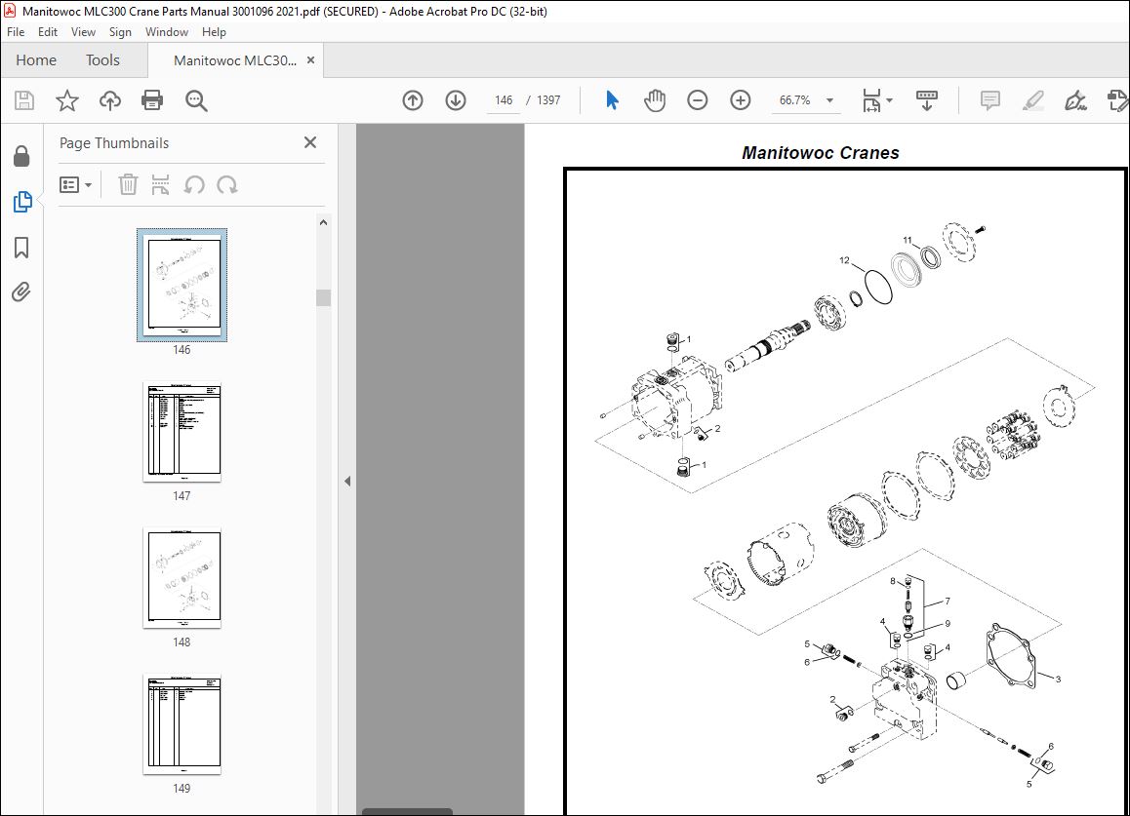
Task: Close the Page Thumbnails panel
Action: coord(310,142)
